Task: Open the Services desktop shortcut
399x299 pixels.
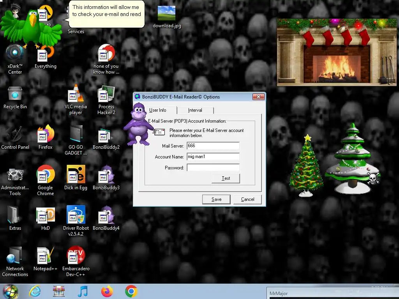Action: tap(76, 31)
